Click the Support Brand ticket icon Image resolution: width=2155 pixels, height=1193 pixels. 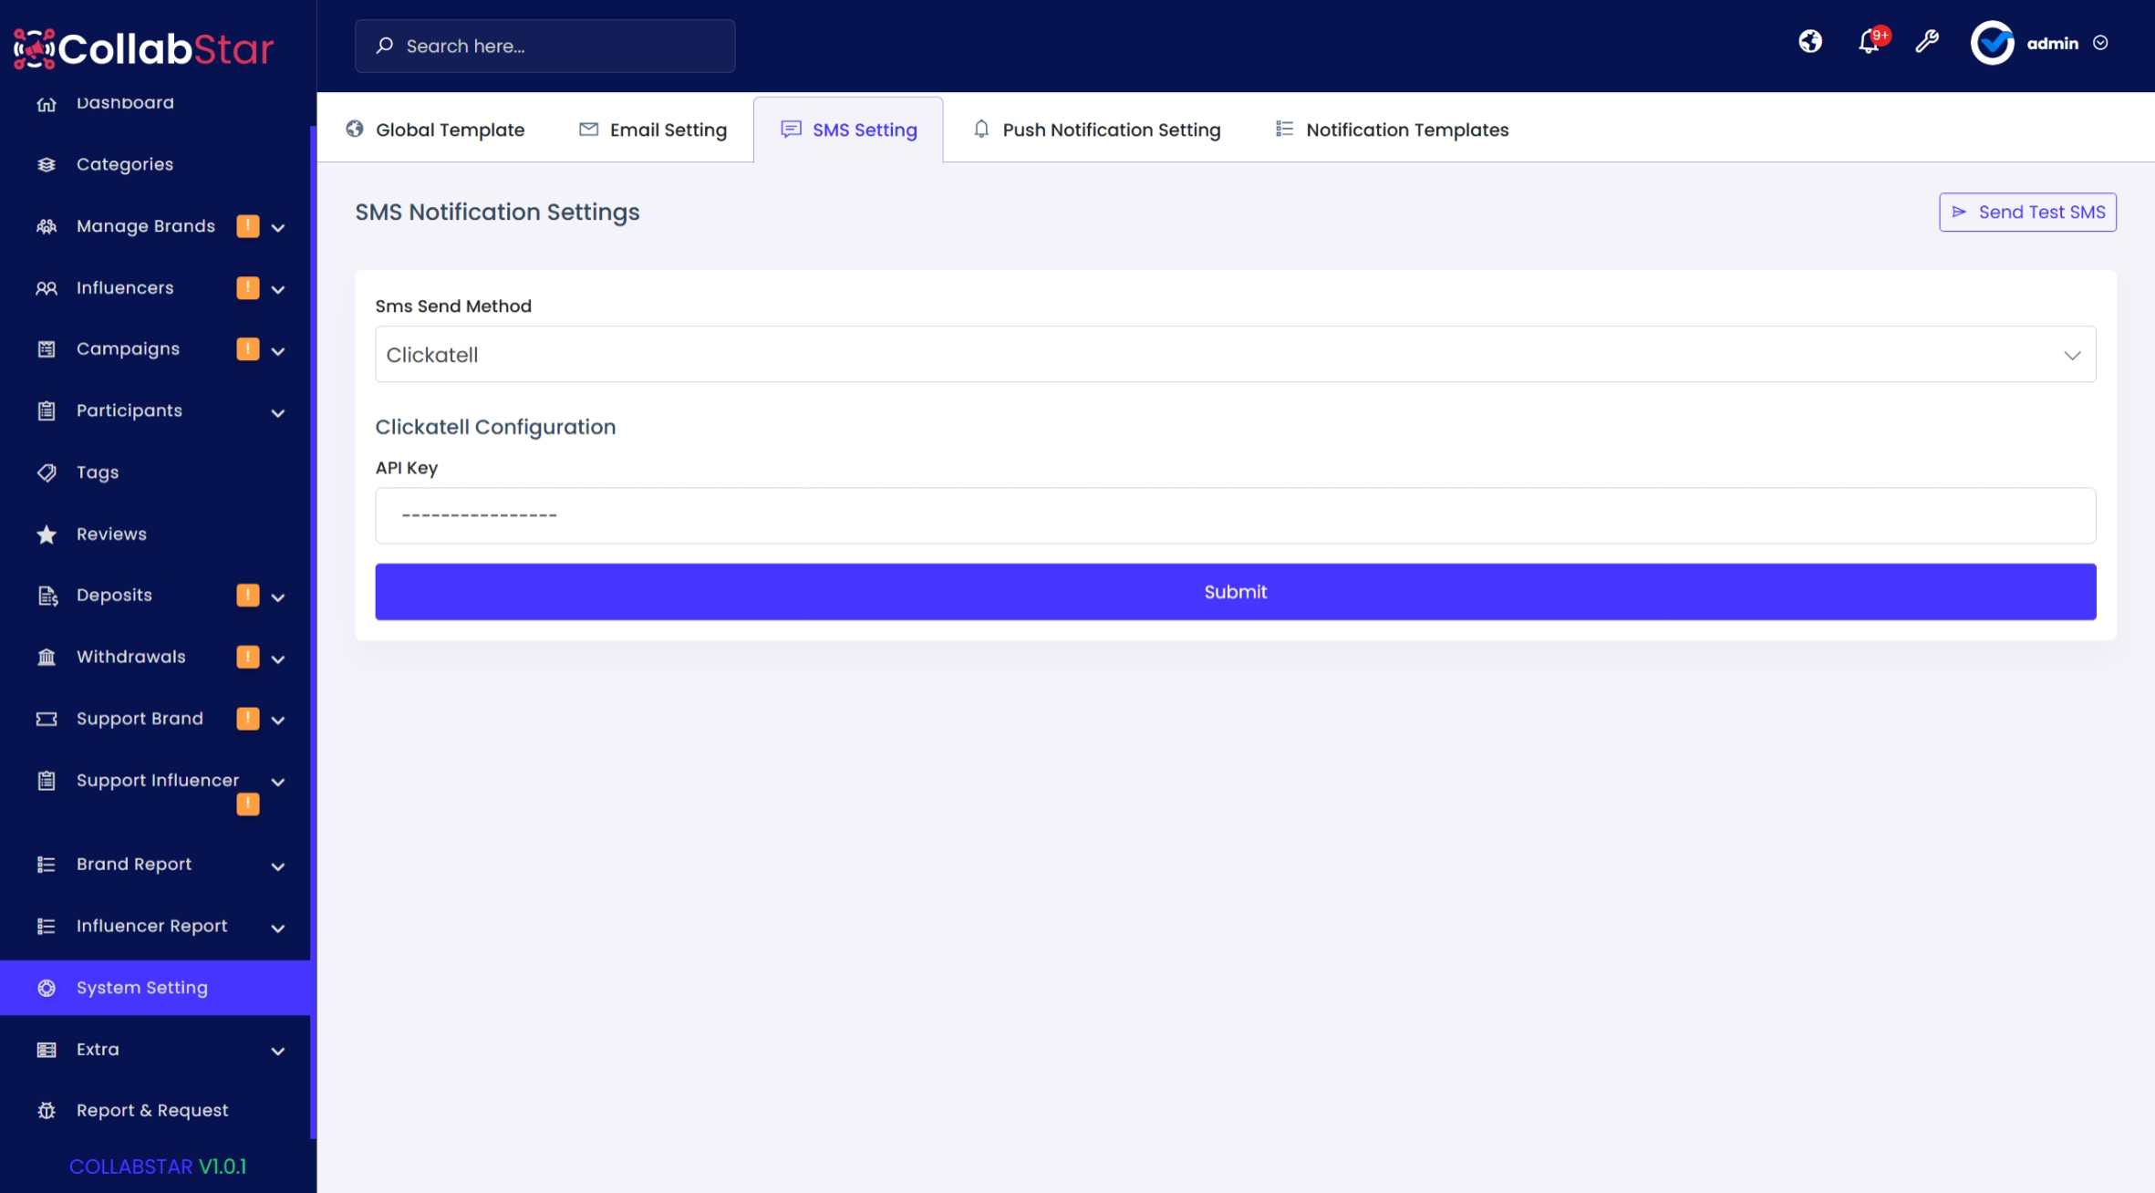(47, 719)
